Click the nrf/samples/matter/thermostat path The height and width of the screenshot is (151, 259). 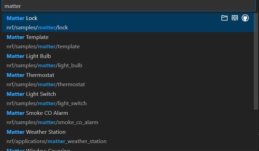[x=46, y=84]
